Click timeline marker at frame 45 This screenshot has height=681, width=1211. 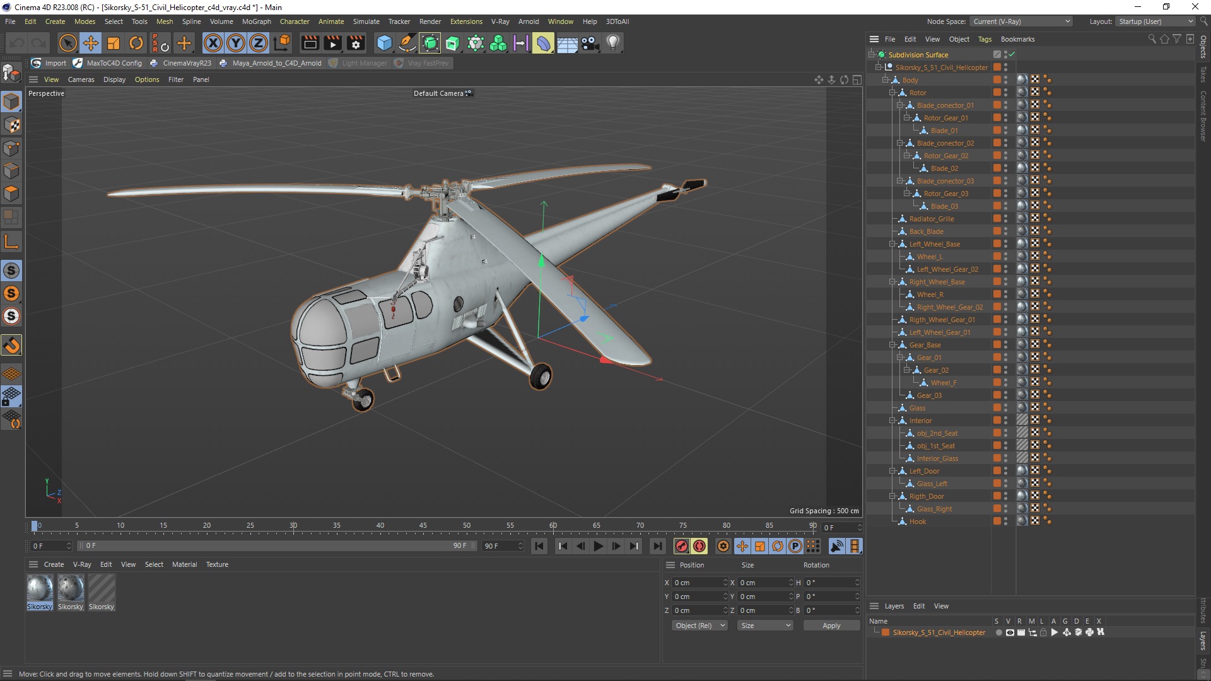[x=423, y=526]
